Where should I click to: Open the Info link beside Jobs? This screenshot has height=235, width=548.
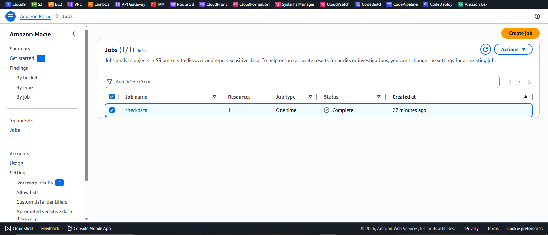[141, 51]
